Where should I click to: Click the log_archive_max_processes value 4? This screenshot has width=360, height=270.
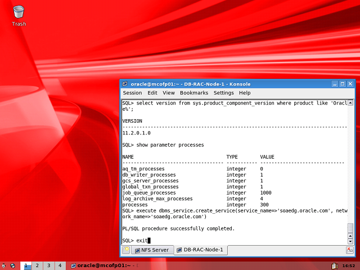tap(262, 199)
